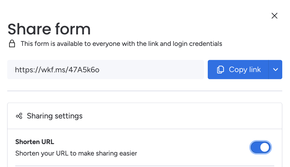
Task: Click the lock icon near the availability message
Action: pos(12,43)
